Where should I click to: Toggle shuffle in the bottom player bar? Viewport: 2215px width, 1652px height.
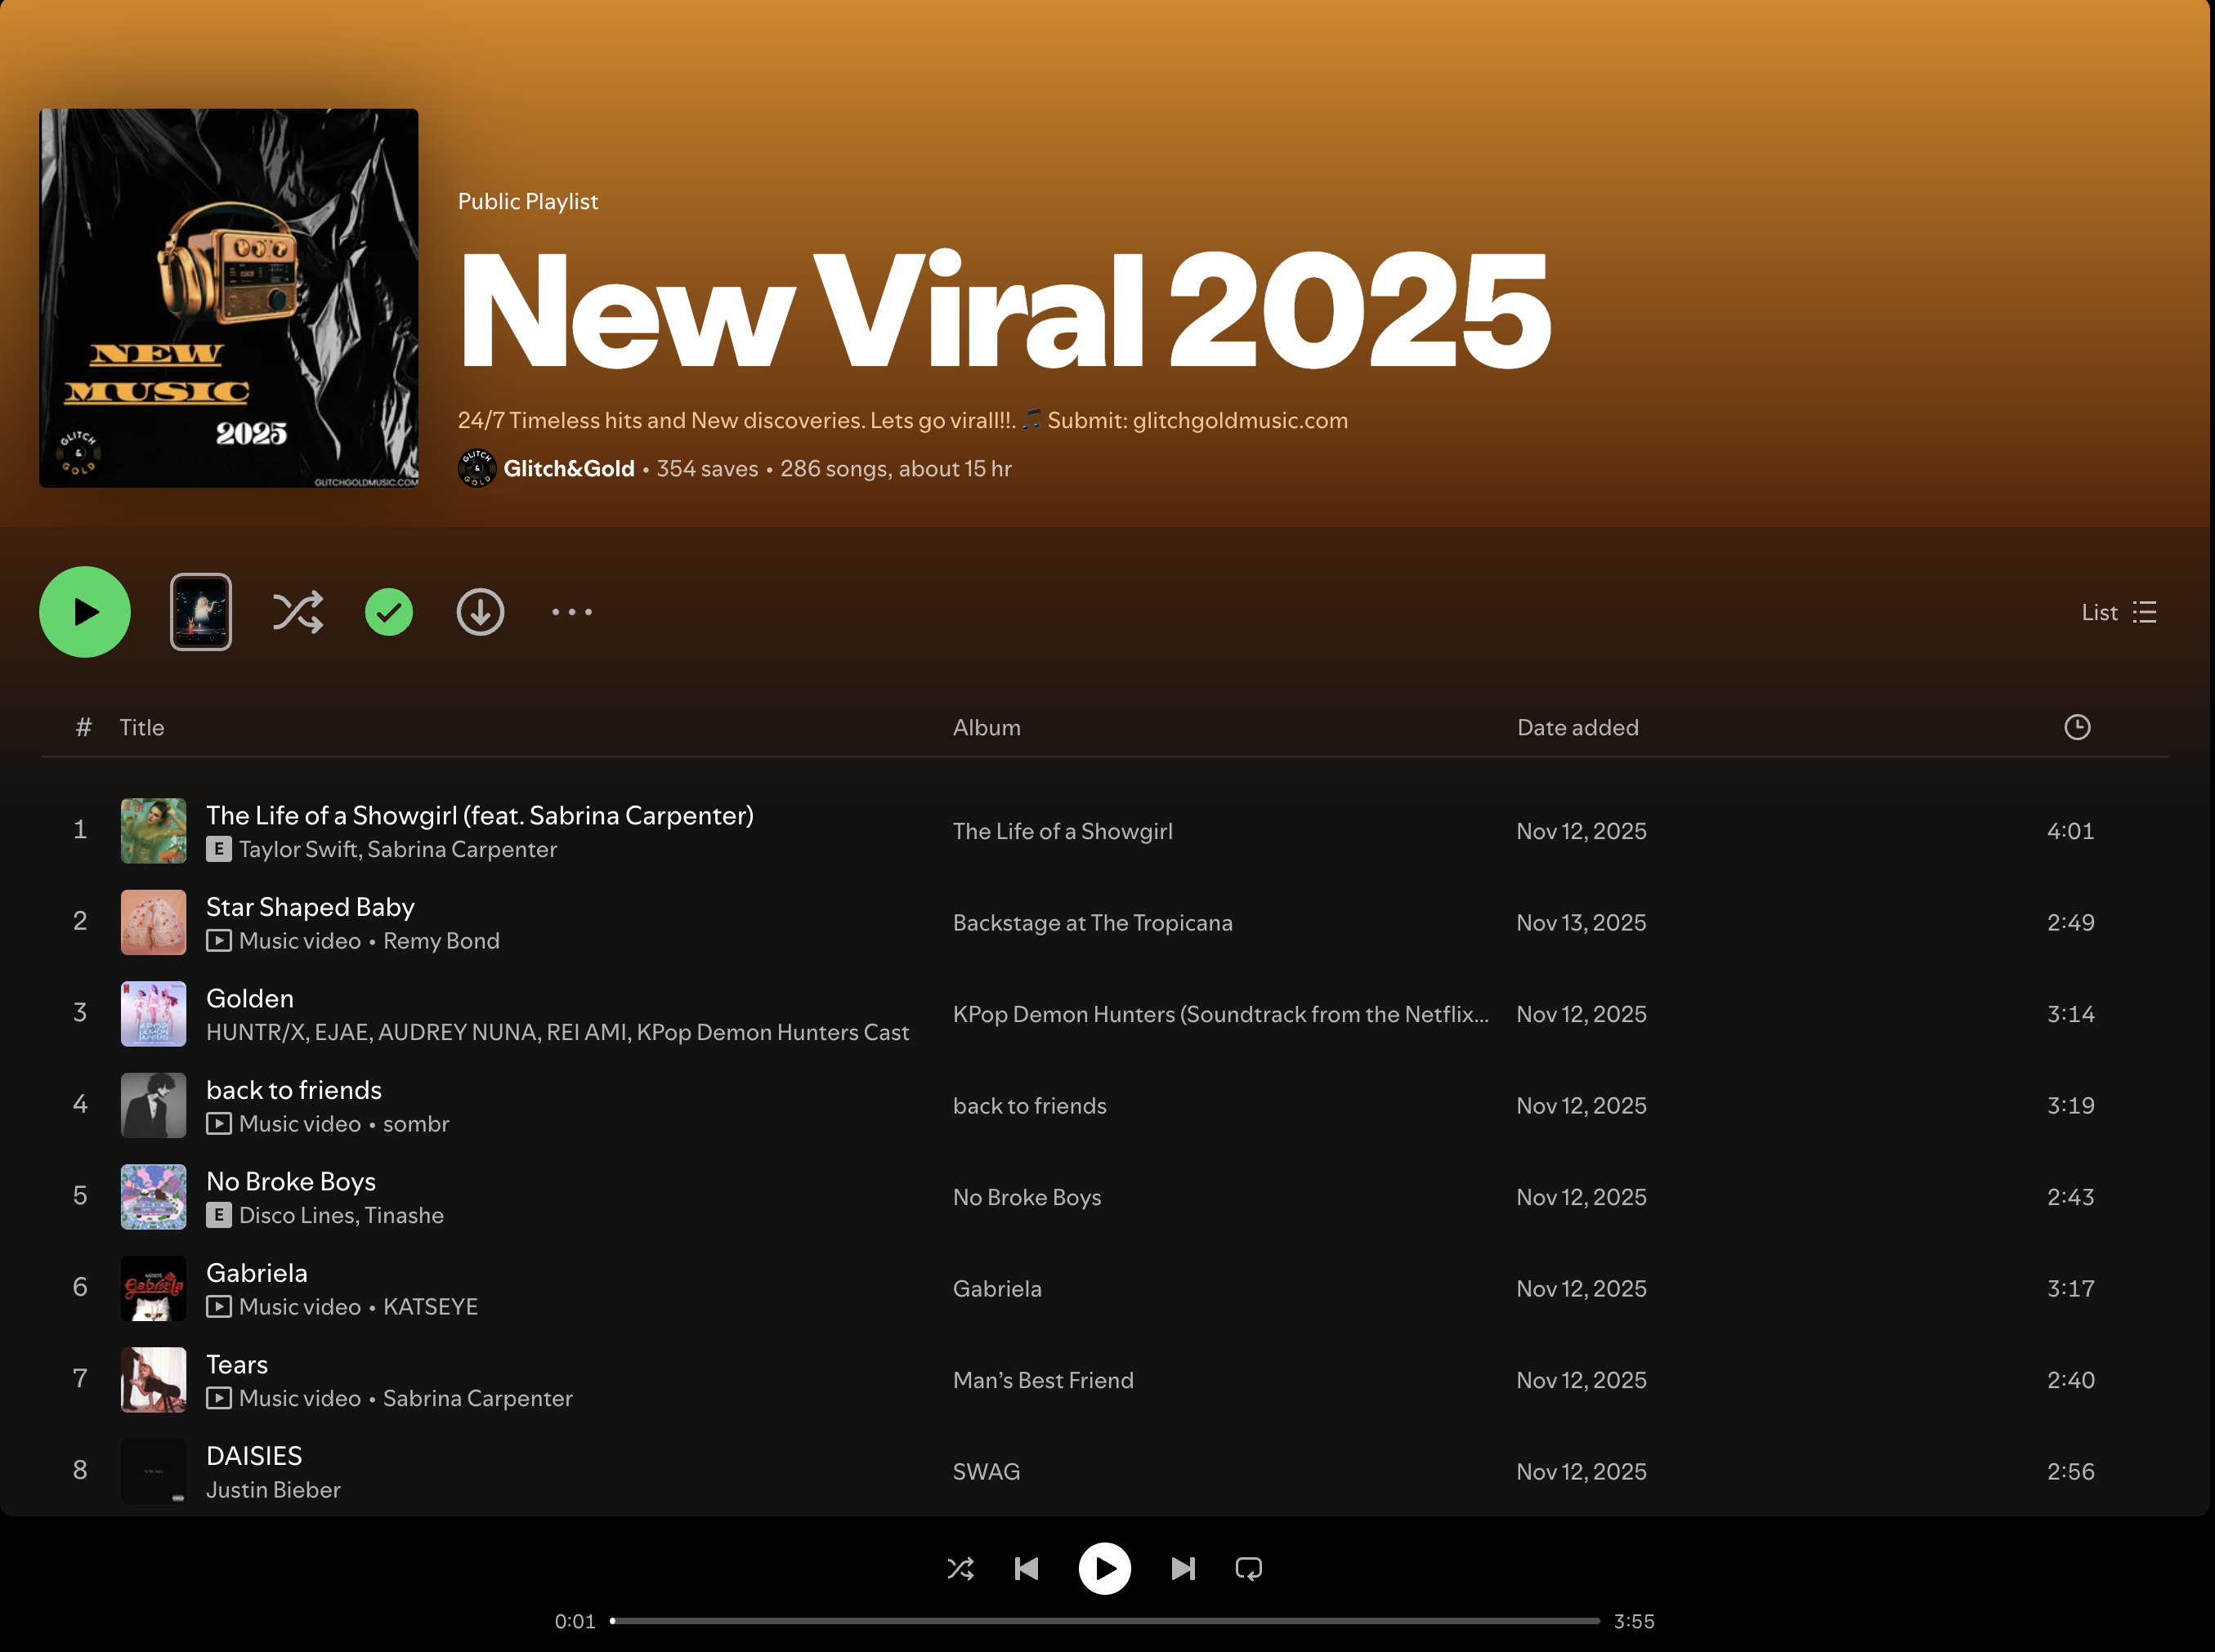click(960, 1568)
